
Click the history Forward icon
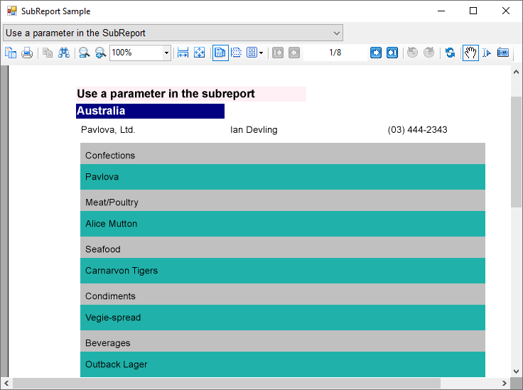point(428,53)
